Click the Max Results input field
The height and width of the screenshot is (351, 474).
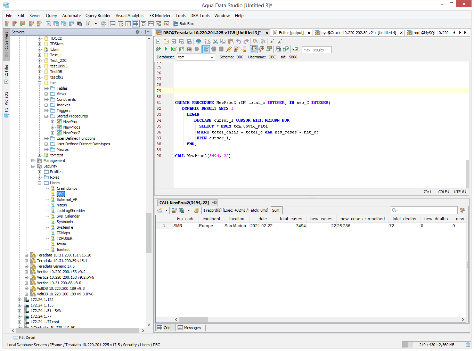tap(316, 50)
